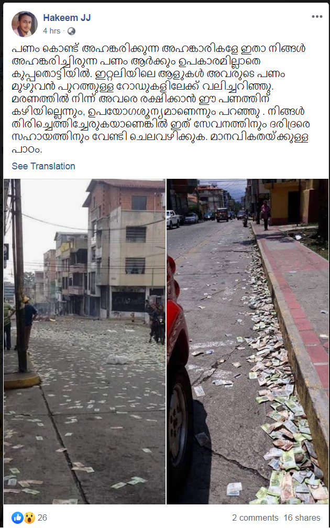Open the 2 comments link
This screenshot has height=528, width=330.
pyautogui.click(x=255, y=518)
